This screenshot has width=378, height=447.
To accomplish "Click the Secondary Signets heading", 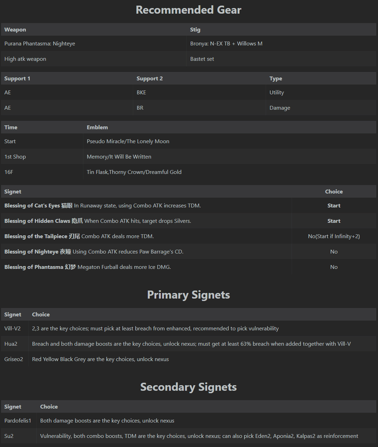I will pos(188,387).
